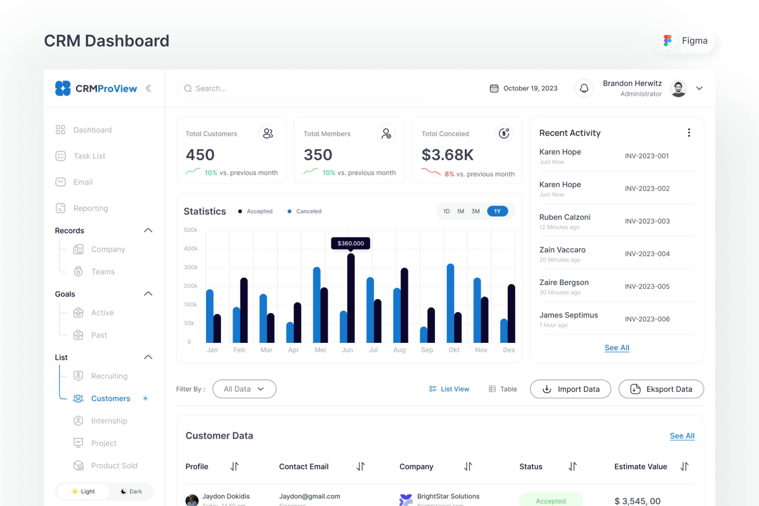This screenshot has height=506, width=759.
Task: Open the calendar icon beside October 19, 2023
Action: pos(494,88)
